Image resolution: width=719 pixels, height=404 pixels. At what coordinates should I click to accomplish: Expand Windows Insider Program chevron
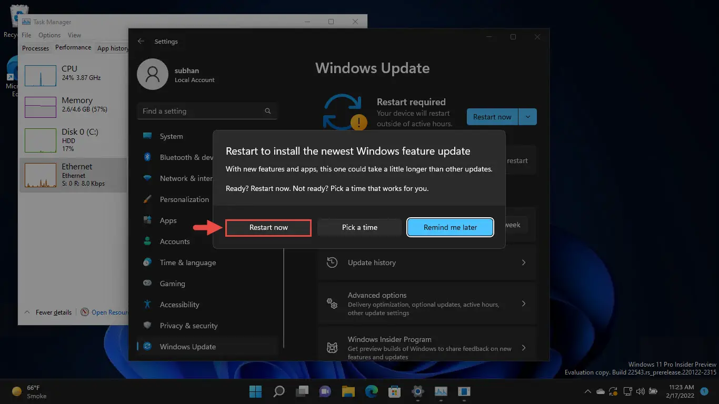(x=524, y=348)
